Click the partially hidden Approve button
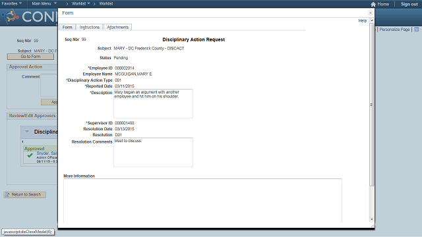This screenshot has width=422, height=237. pyautogui.click(x=49, y=102)
